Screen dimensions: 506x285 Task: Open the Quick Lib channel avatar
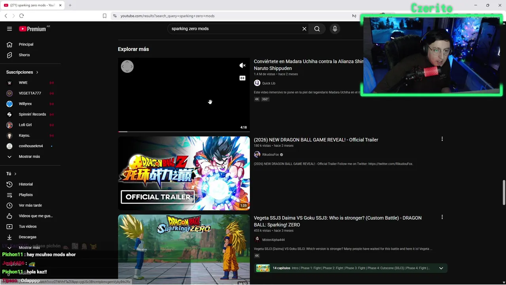257,83
